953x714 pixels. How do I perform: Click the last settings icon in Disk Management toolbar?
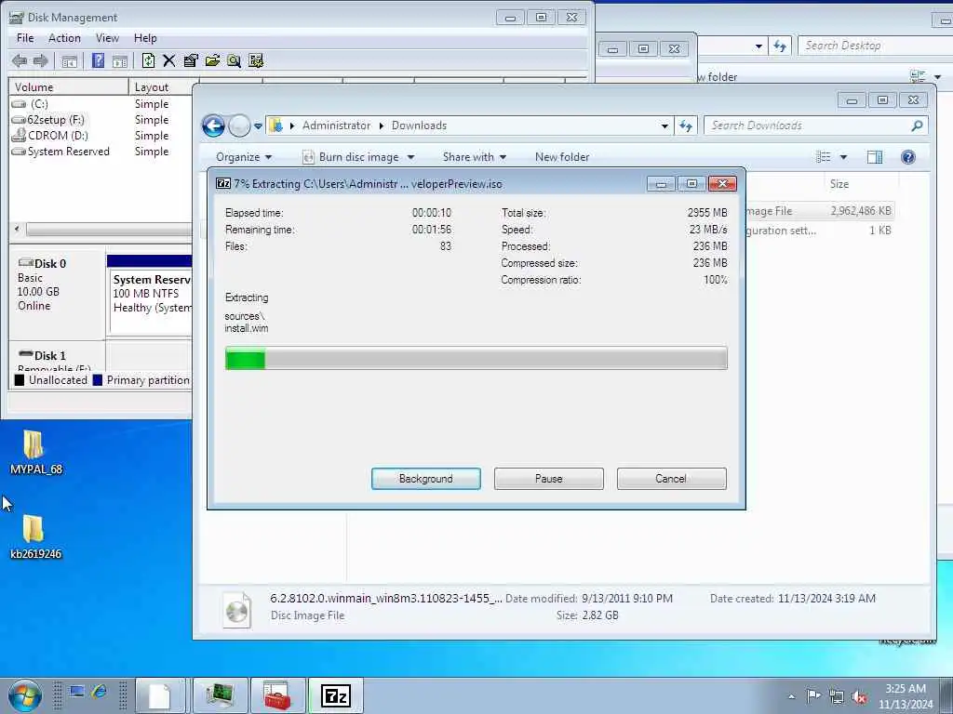point(256,60)
